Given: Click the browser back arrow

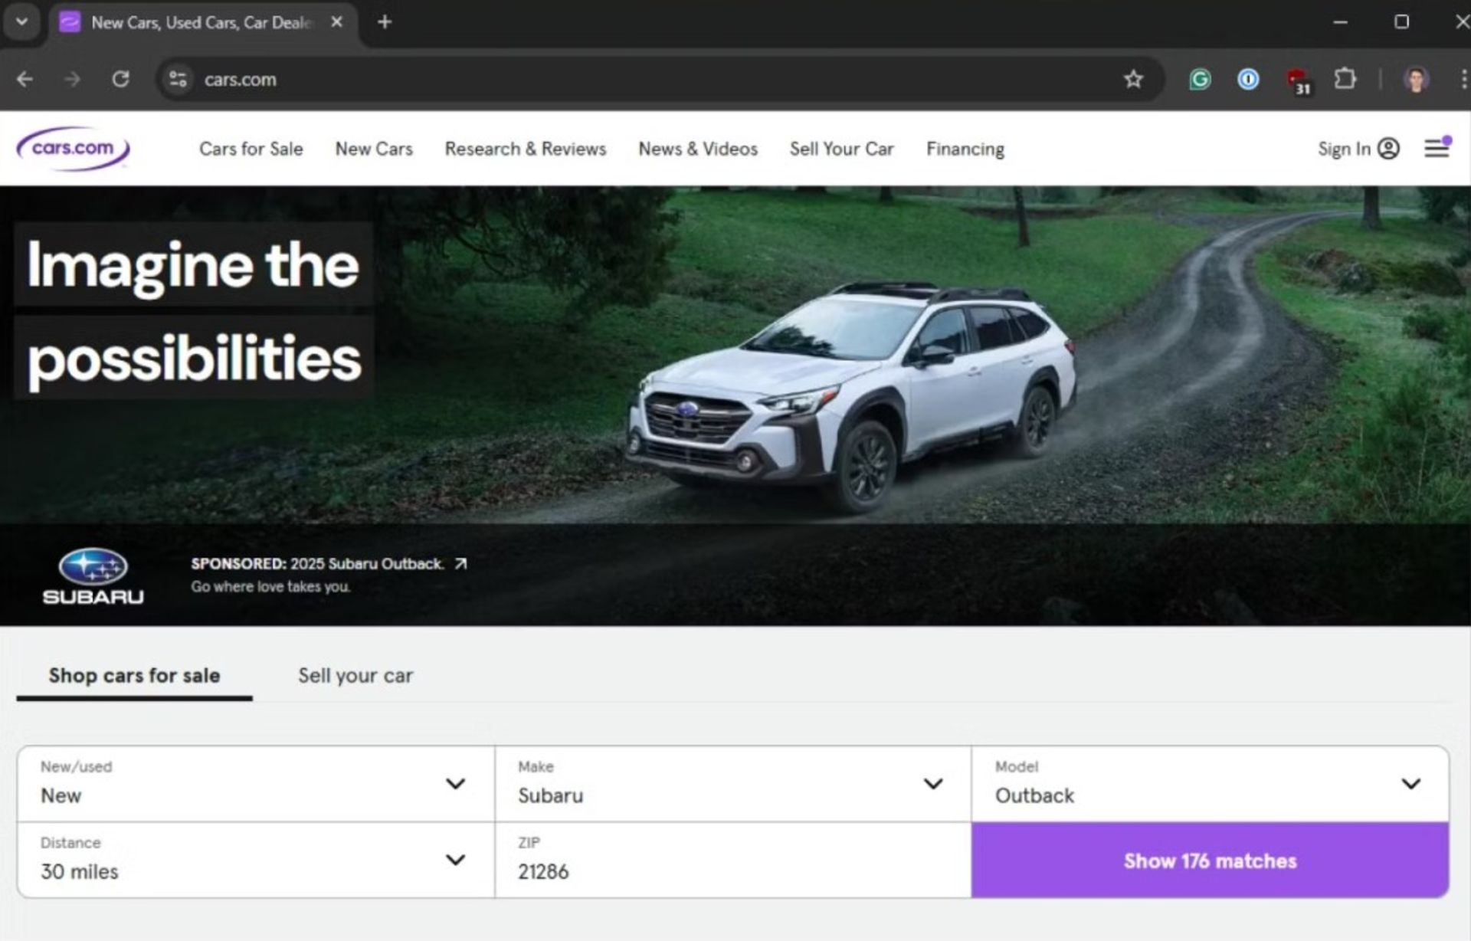Looking at the screenshot, I should tap(25, 79).
